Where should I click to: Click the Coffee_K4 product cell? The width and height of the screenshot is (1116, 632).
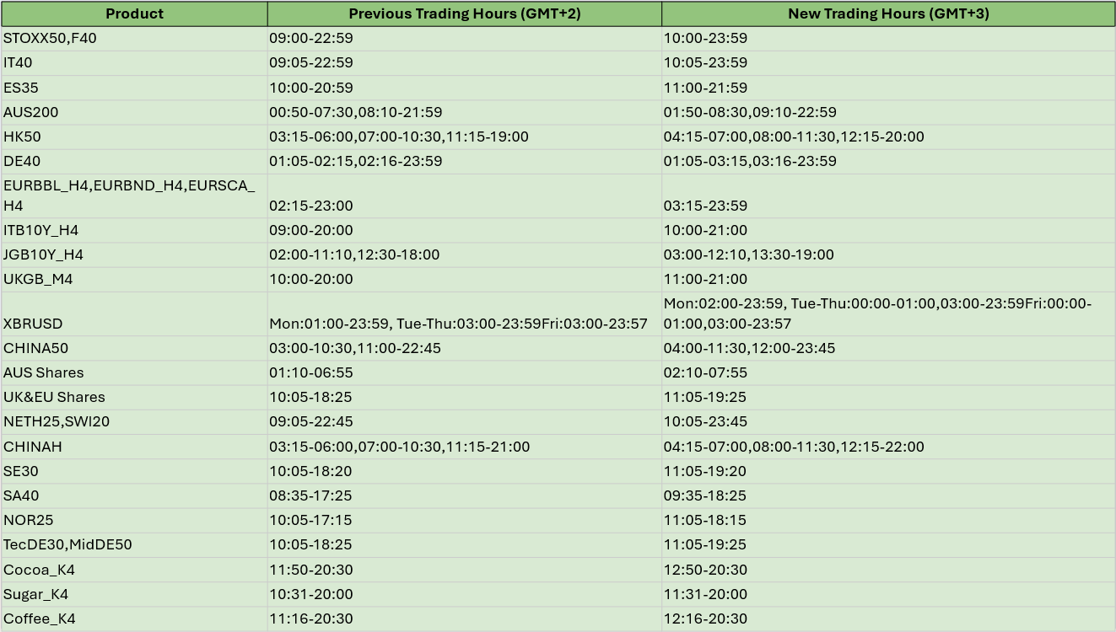(x=134, y=619)
